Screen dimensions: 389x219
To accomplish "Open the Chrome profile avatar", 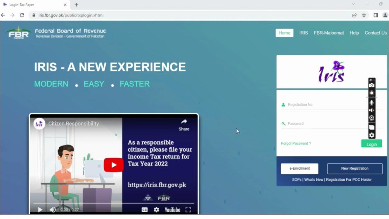I will click(385, 15).
